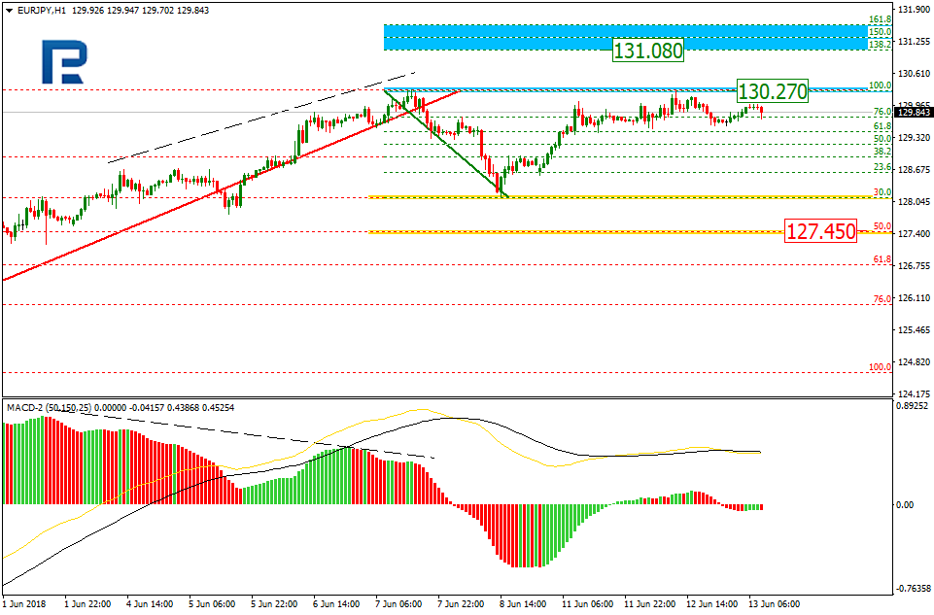The height and width of the screenshot is (615, 934).
Task: Click the 8 Jun 14:00 time label
Action: point(522,604)
